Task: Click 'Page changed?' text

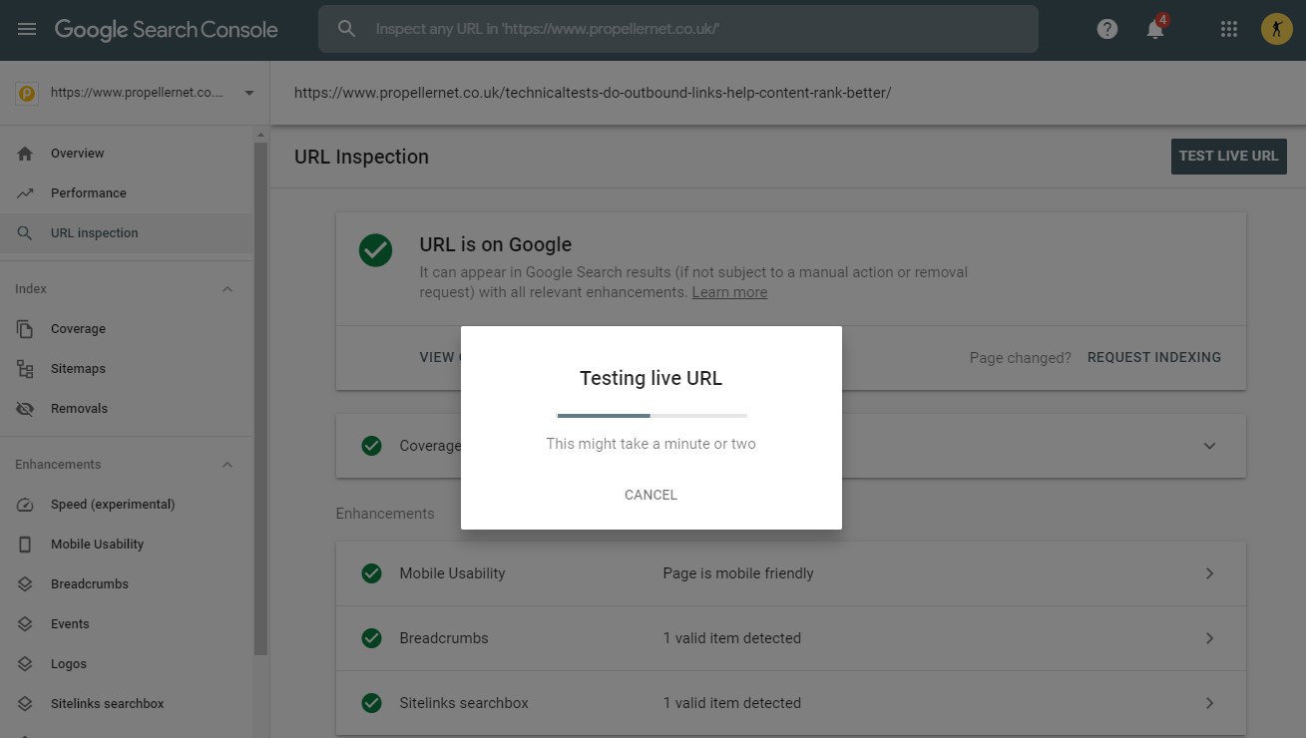Action: (x=1020, y=357)
